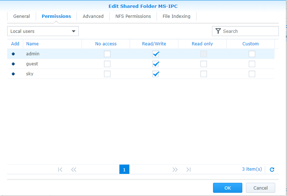Click the No access column header
Image resolution: width=287 pixels, height=196 pixels.
point(106,44)
